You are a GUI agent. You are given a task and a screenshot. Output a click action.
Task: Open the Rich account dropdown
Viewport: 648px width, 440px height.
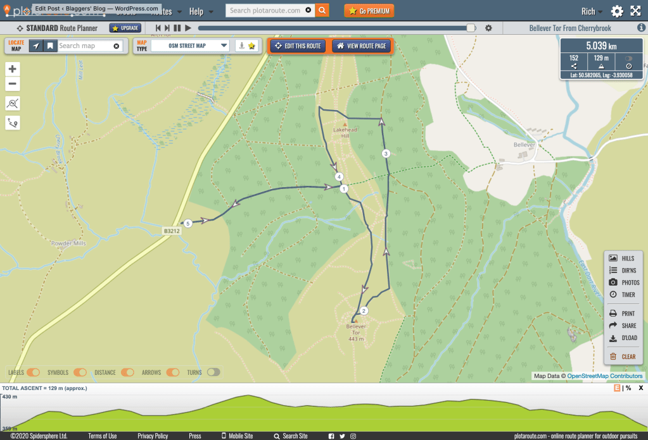click(x=592, y=11)
